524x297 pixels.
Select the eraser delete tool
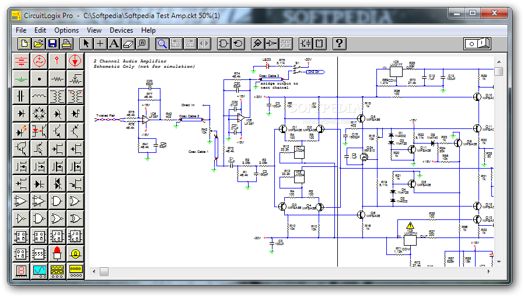[x=128, y=44]
